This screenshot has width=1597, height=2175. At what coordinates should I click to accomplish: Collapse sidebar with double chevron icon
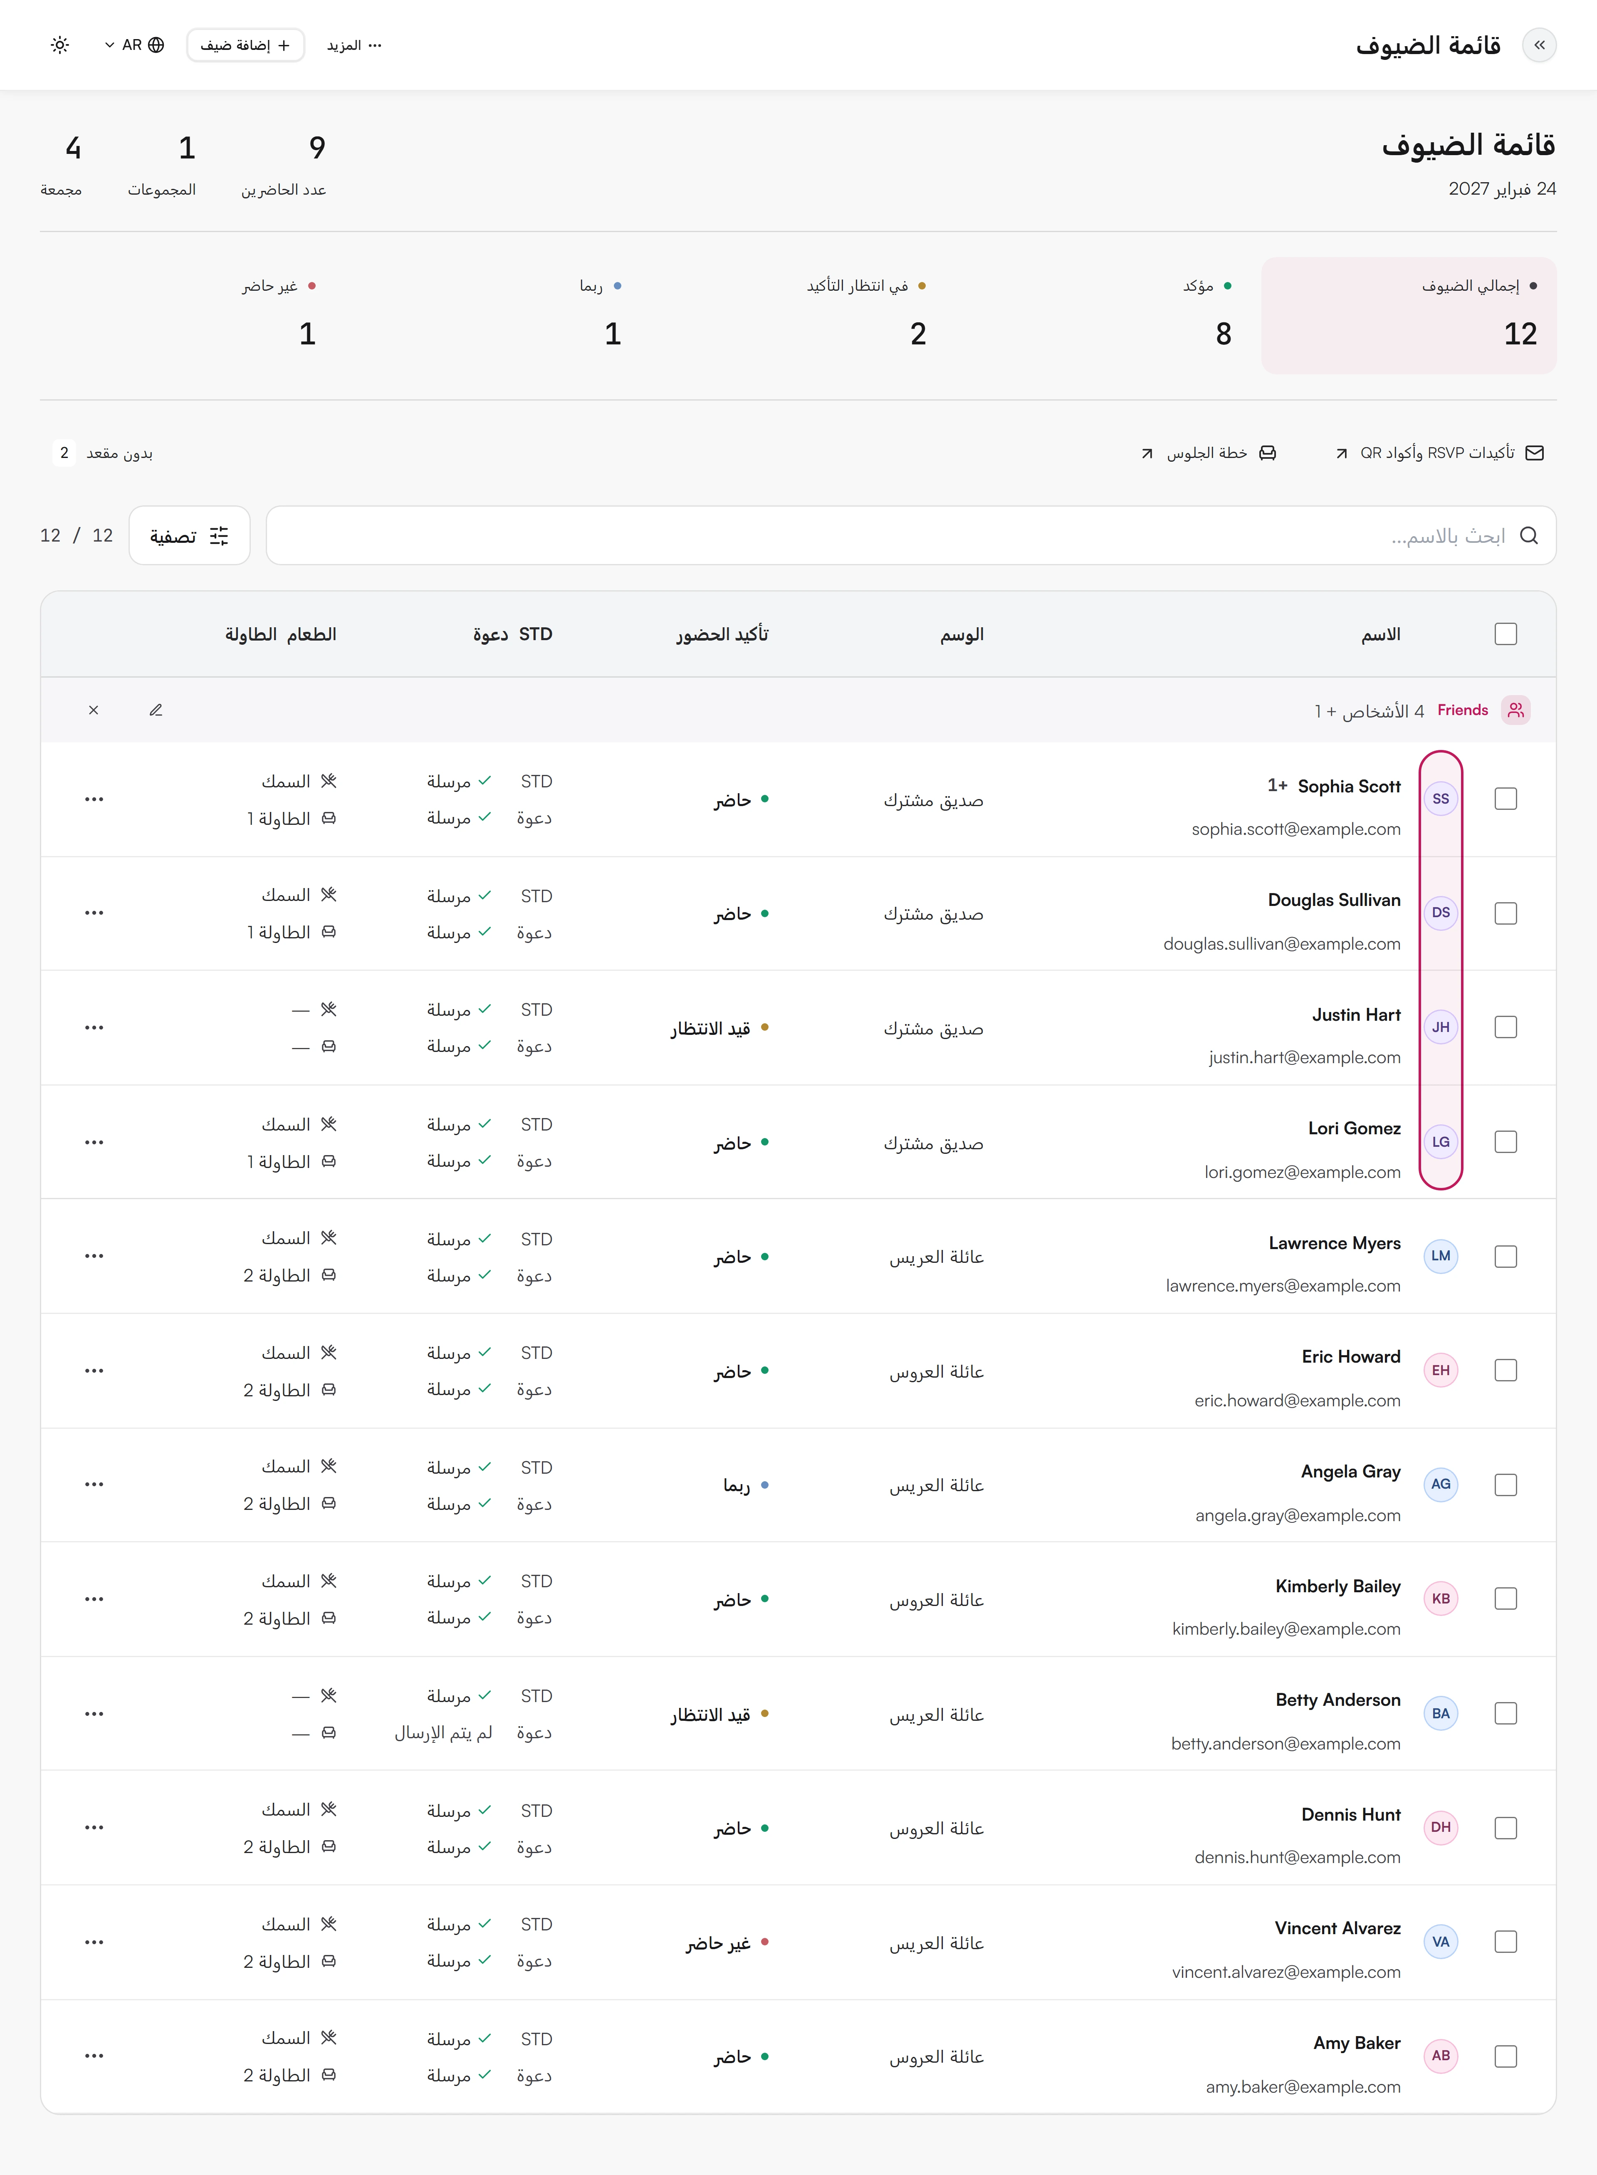[1539, 45]
